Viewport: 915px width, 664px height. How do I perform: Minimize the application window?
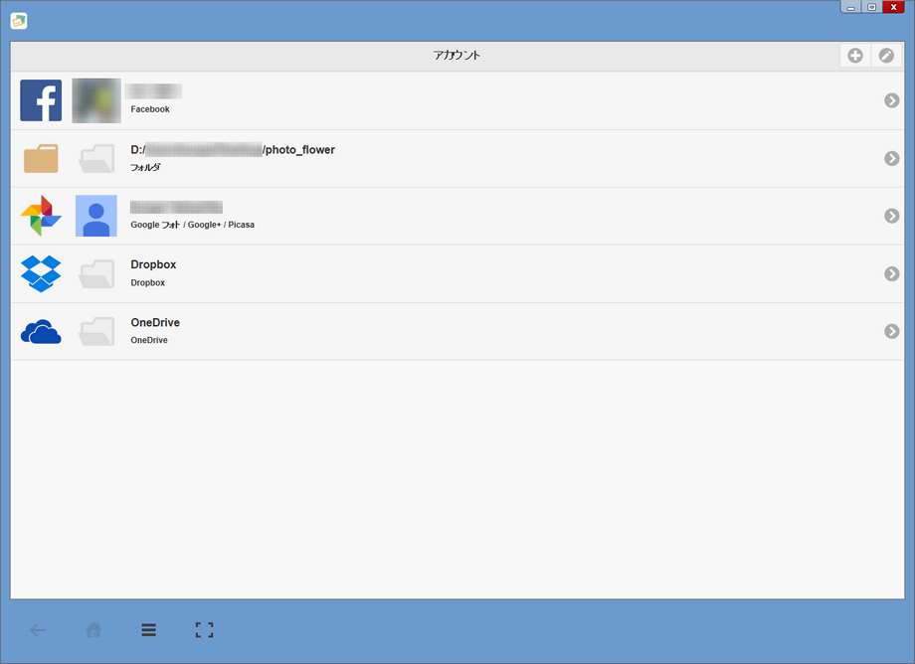pyautogui.click(x=850, y=7)
